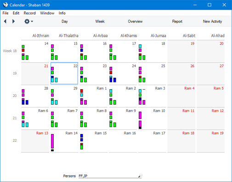Select the Ram 16 day cell
This screenshot has width=232, height=182.
[x=123, y=140]
